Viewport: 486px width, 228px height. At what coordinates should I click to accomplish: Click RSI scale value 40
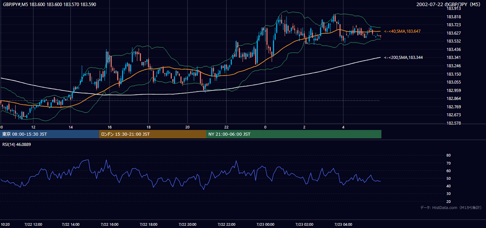click(x=448, y=186)
